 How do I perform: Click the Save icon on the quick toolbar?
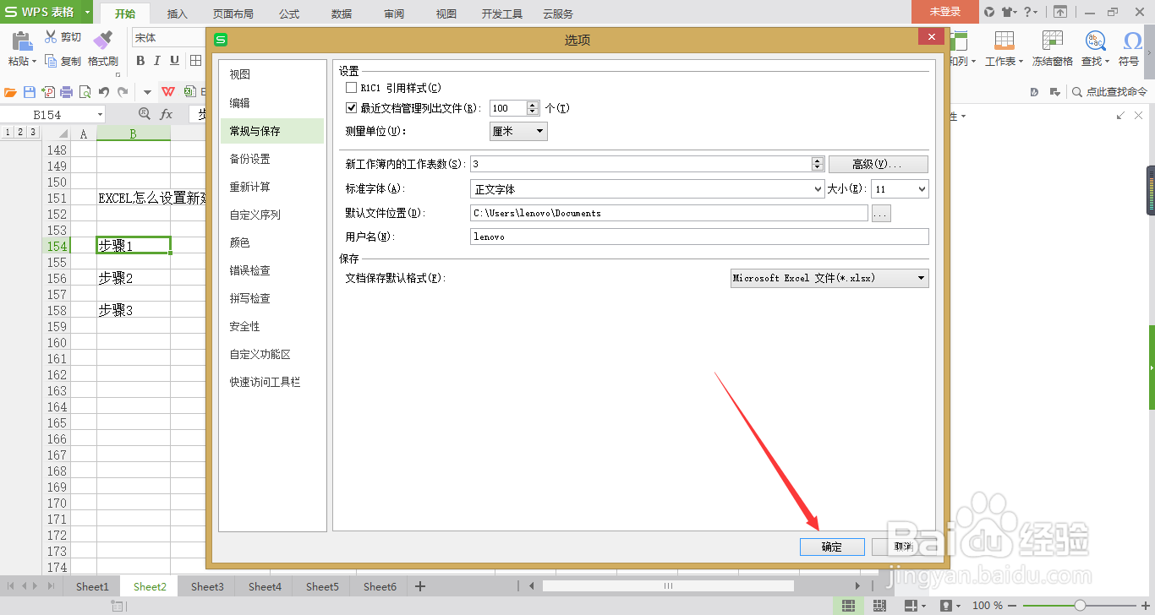pyautogui.click(x=30, y=93)
